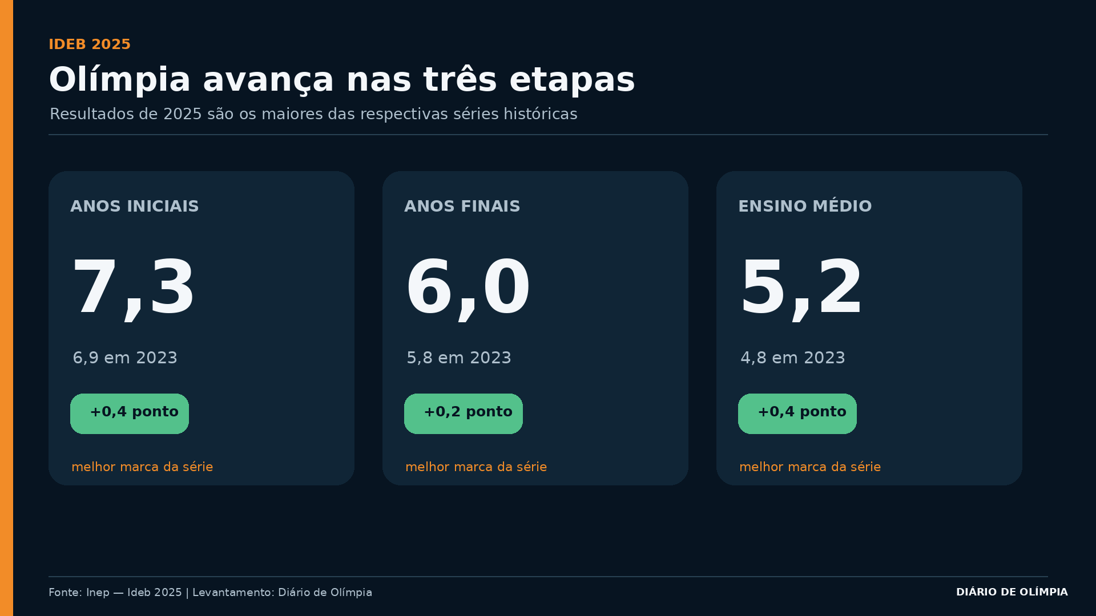The width and height of the screenshot is (1096, 616).
Task: Click the subtitle about séries históricas
Action: (313, 114)
